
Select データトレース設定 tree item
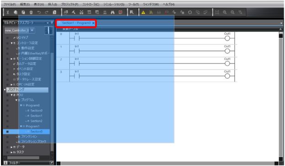click(29, 80)
